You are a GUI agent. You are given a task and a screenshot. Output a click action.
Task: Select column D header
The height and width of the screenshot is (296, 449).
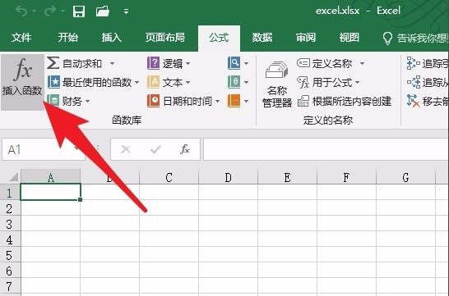coord(228,178)
